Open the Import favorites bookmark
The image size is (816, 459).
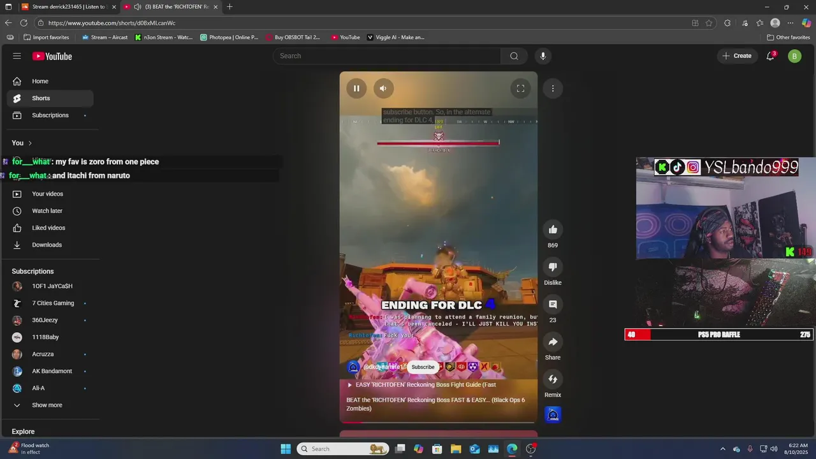(x=46, y=38)
